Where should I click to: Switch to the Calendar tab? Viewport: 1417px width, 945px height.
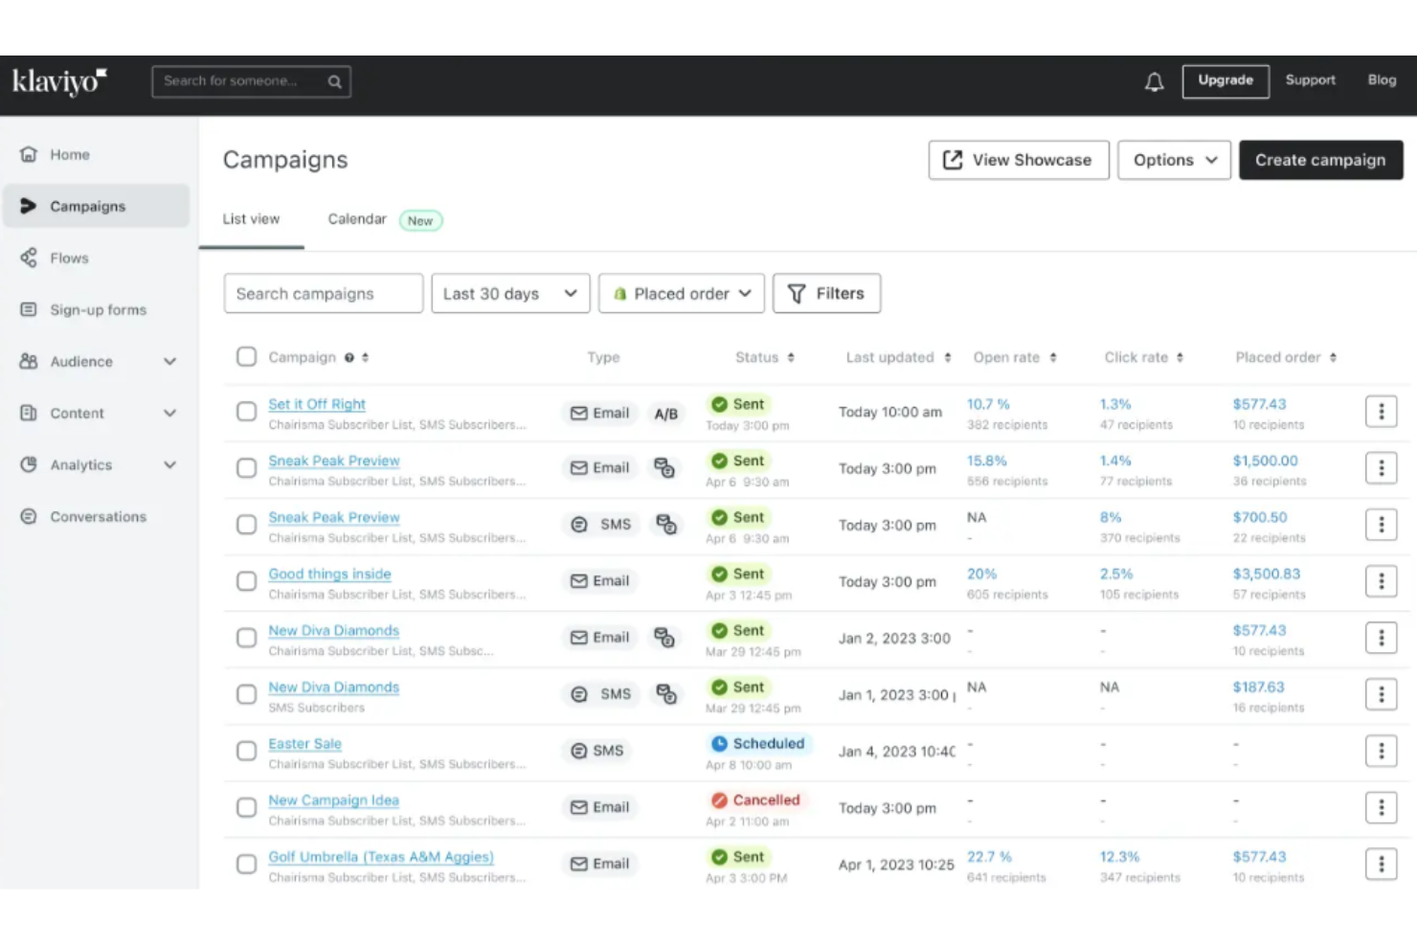356,218
